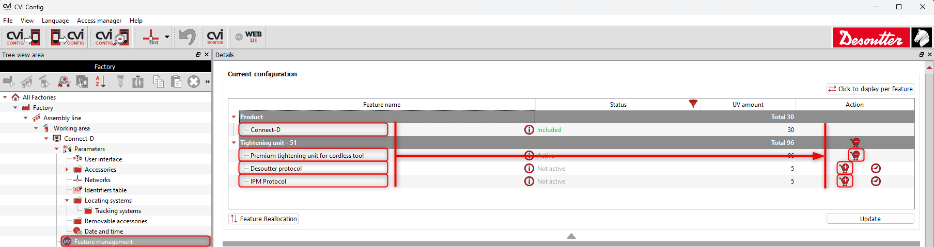
Task: Click the add factory icon
Action: tap(9, 81)
